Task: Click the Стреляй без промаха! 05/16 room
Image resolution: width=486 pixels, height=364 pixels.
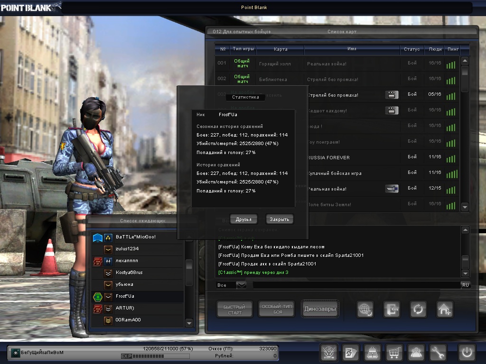Action: [383, 95]
